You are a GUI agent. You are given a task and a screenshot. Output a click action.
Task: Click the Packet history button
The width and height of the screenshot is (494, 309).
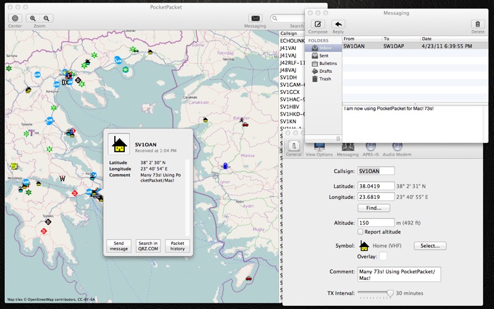(177, 245)
